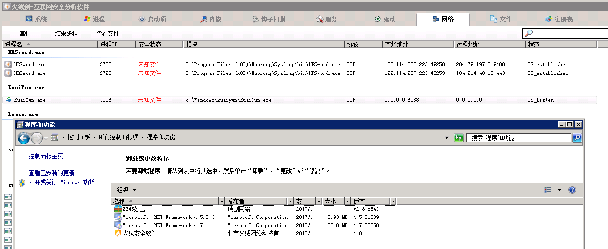This screenshot has width=608, height=249.
Task: Click the KuaiYun.exe module path
Action: tap(228, 100)
